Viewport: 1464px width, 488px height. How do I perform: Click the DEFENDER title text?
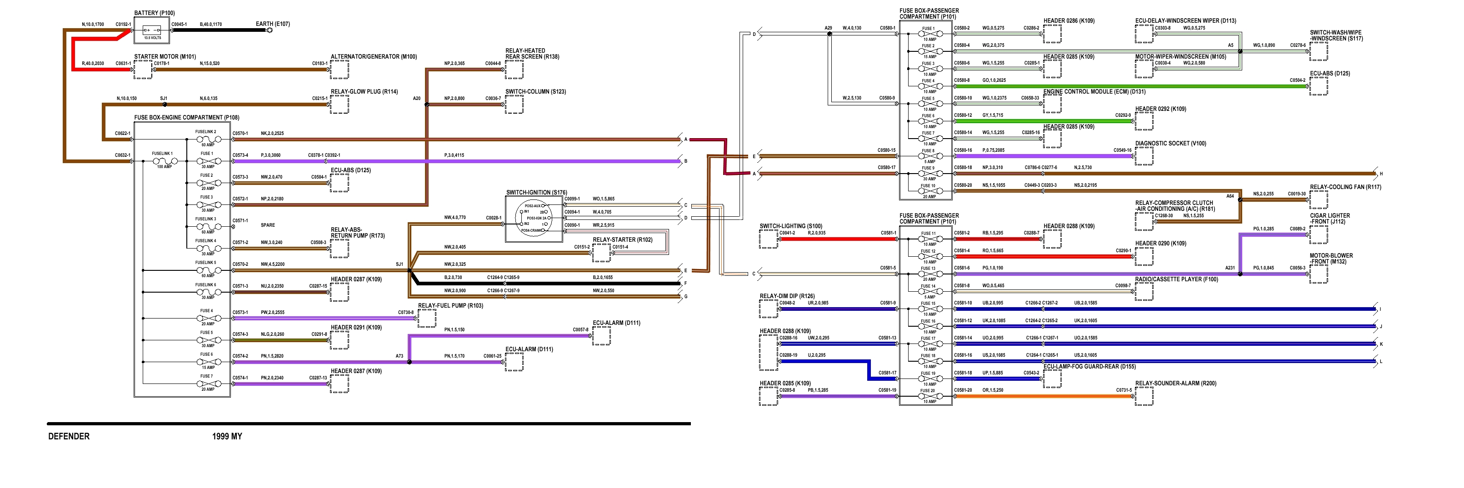click(69, 436)
